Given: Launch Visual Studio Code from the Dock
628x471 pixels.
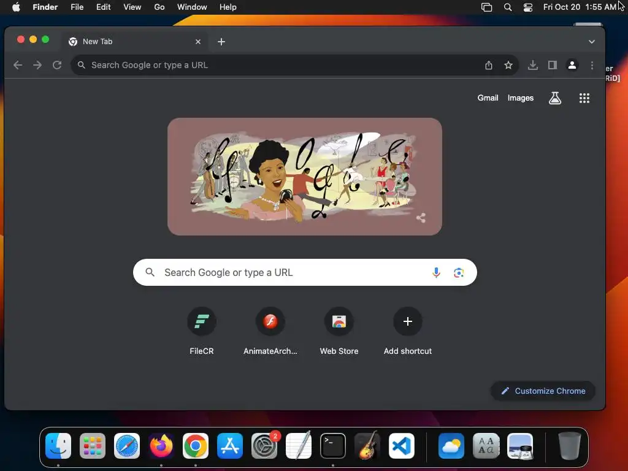Looking at the screenshot, I should tap(401, 446).
